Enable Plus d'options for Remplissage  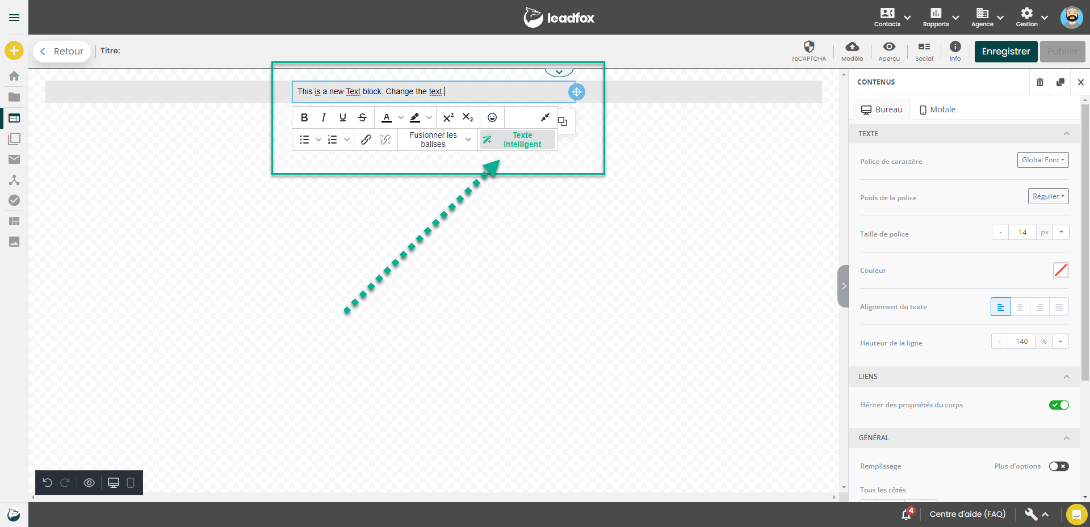click(1059, 466)
